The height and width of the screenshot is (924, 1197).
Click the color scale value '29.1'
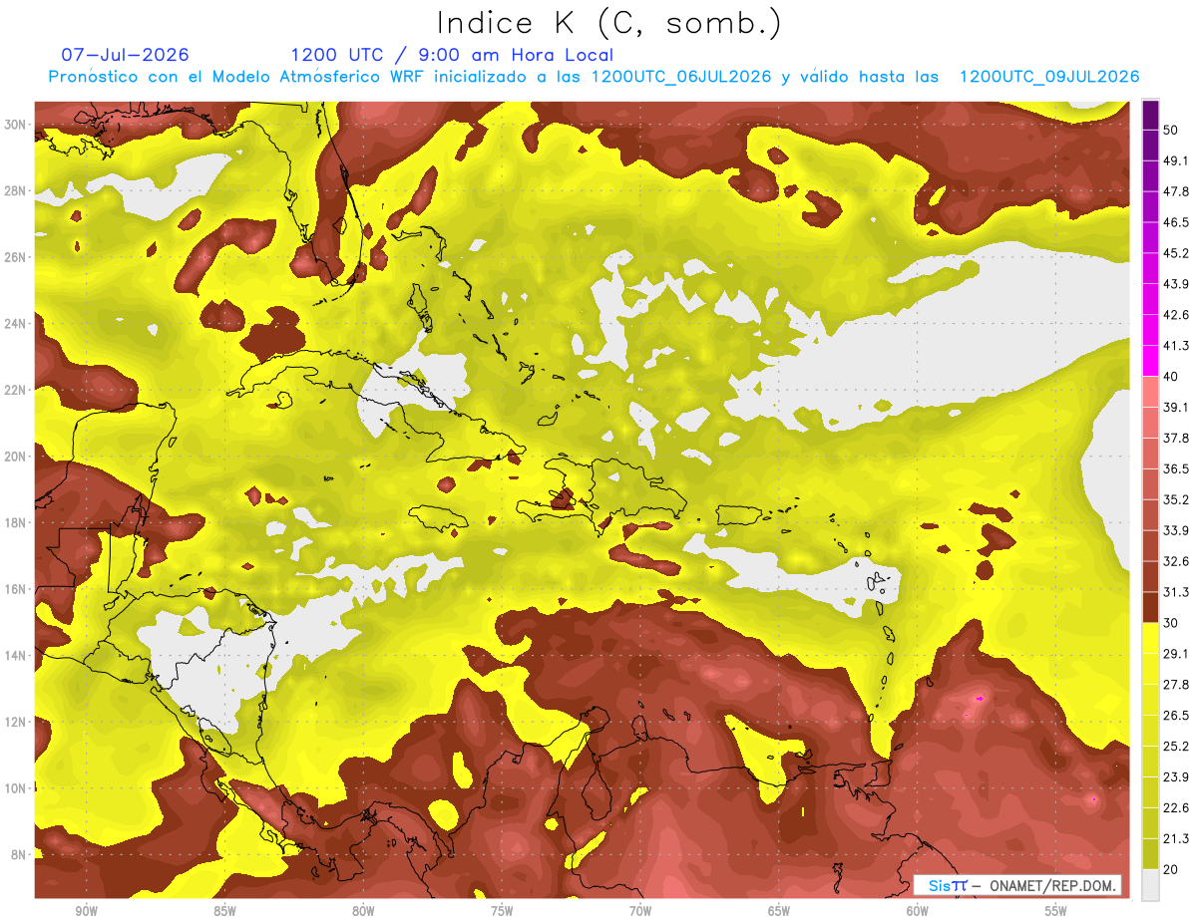1176,654
